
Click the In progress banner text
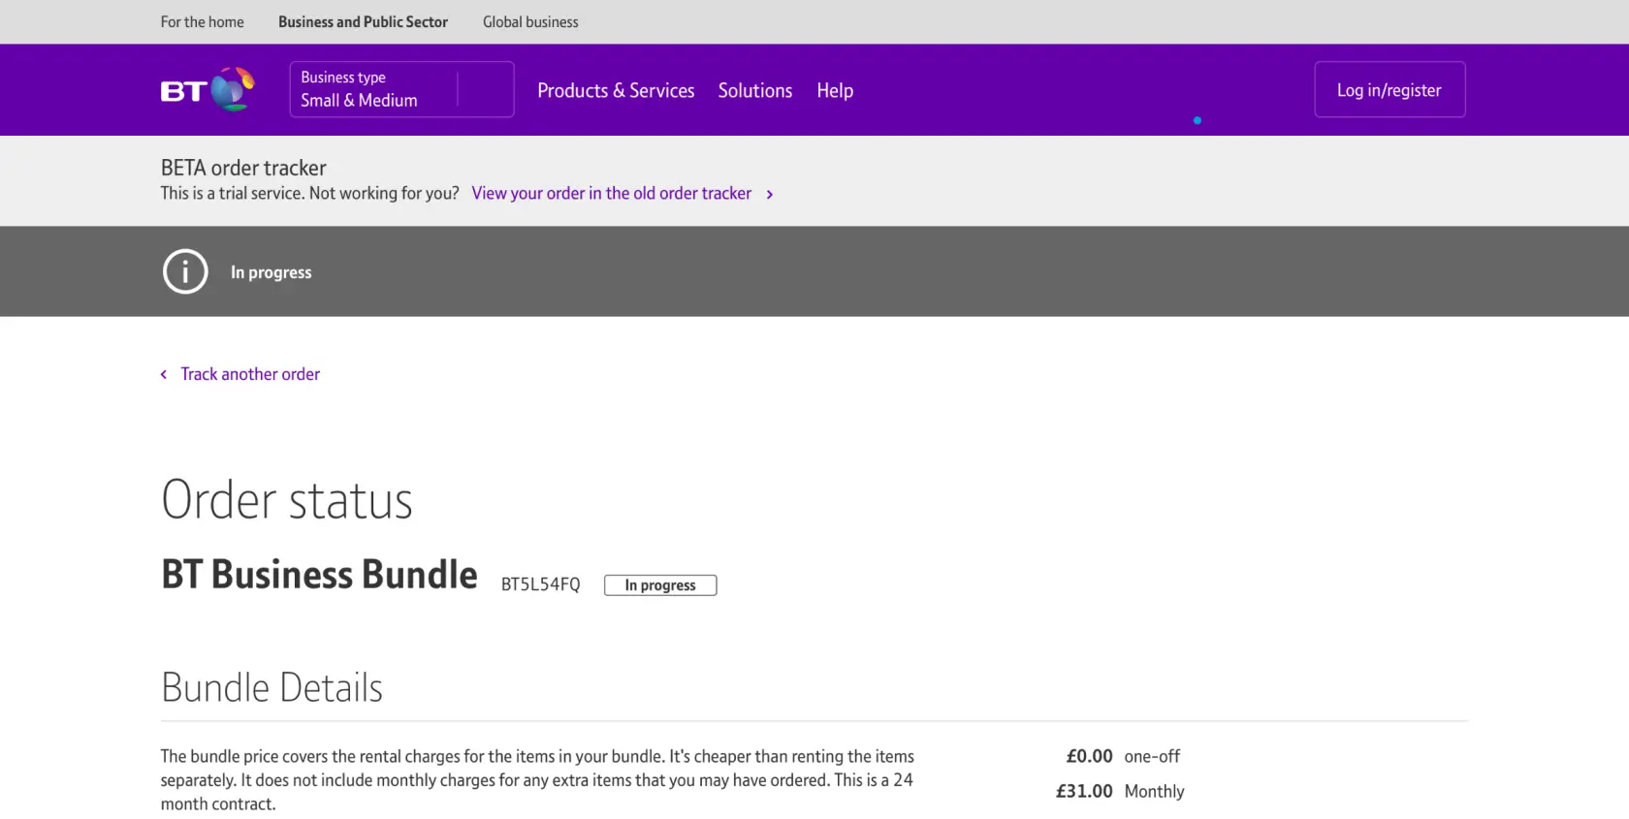[x=271, y=273]
